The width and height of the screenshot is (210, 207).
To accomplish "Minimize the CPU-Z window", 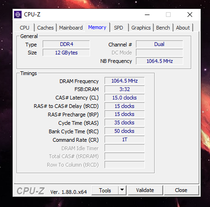I will 147,15.
